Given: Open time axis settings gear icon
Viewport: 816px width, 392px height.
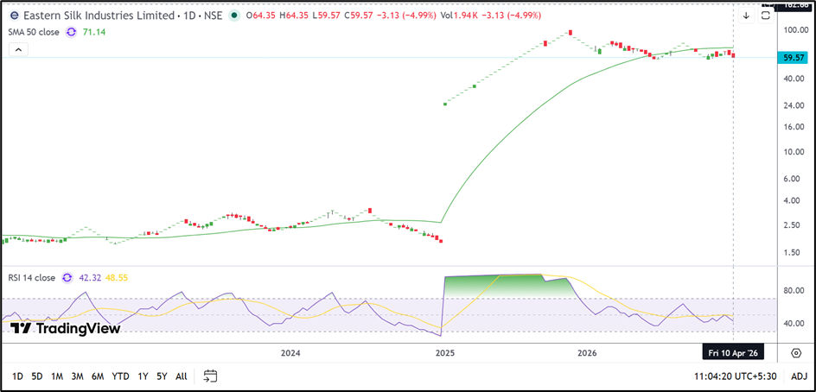Looking at the screenshot, I should coord(795,352).
